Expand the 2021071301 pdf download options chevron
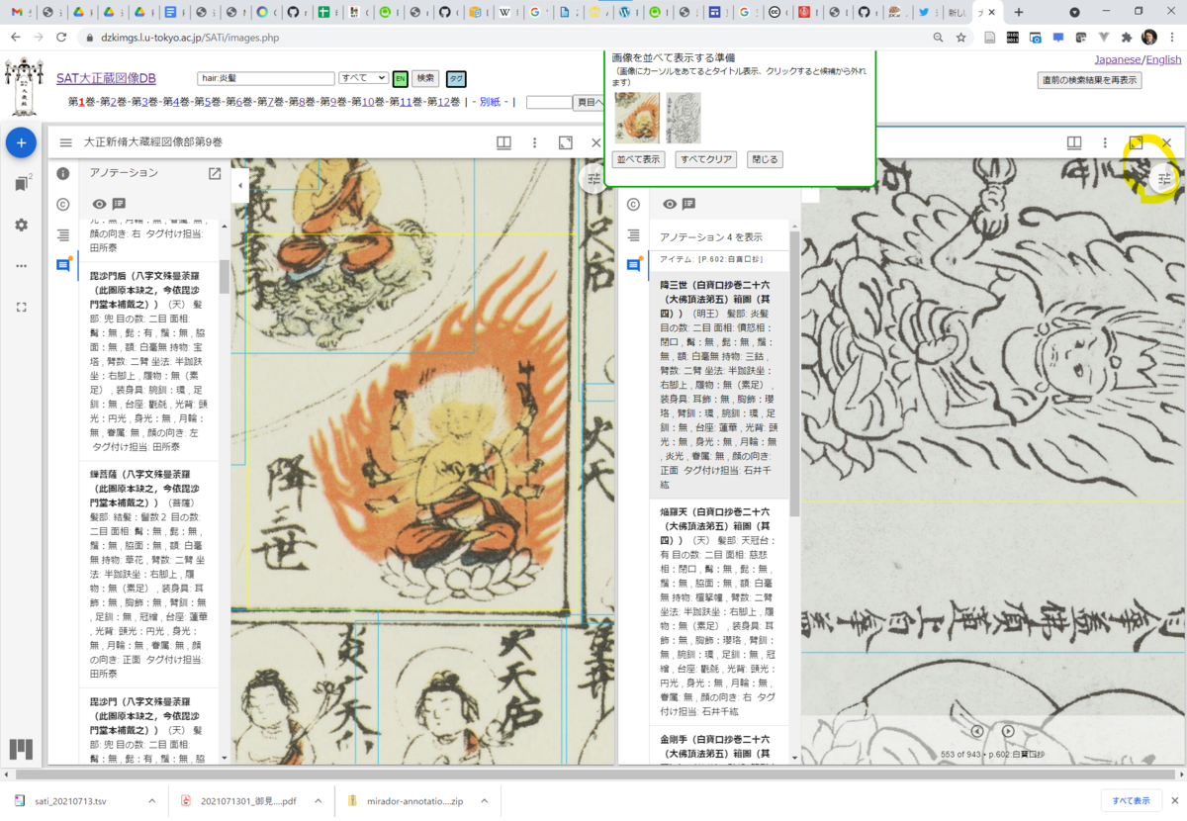 click(x=320, y=800)
